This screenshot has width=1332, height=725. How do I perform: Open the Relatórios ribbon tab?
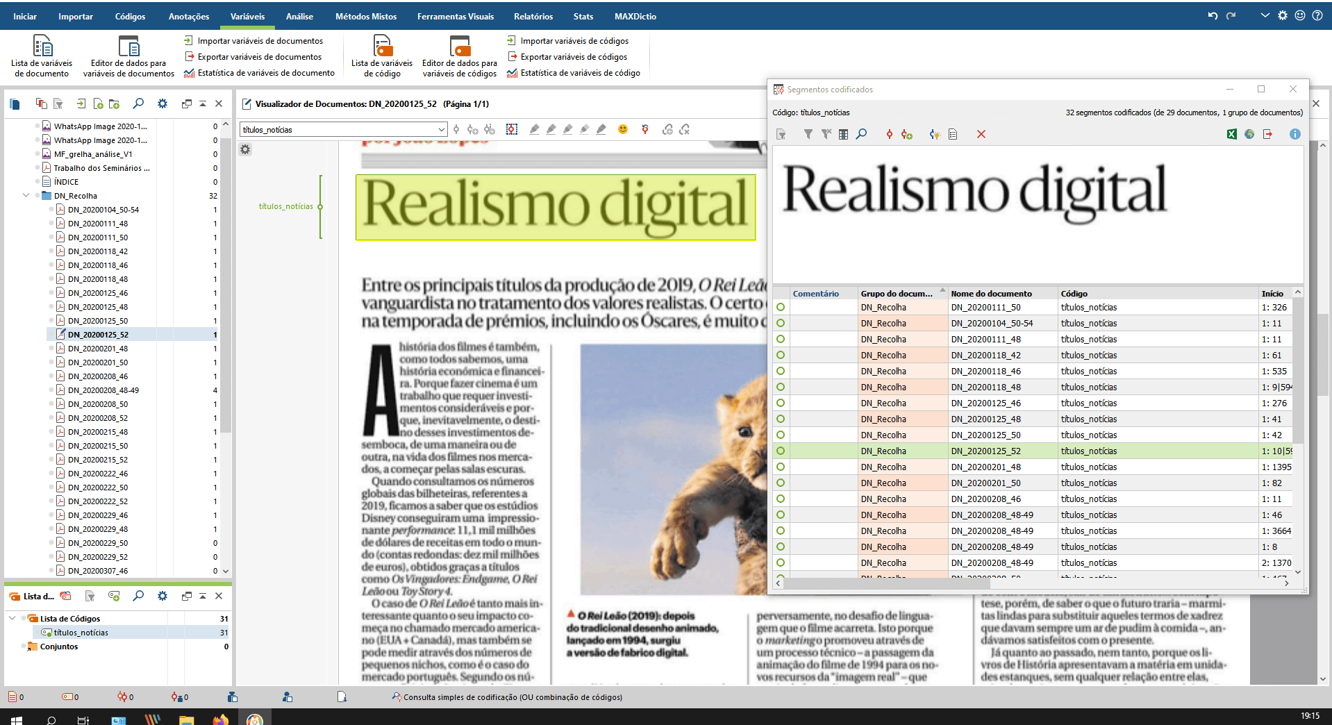(x=533, y=16)
